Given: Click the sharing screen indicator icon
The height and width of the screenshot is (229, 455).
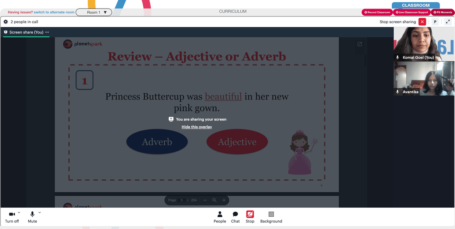Looking at the screenshot, I should pyautogui.click(x=171, y=119).
